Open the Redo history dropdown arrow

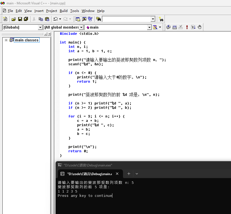pyautogui.click(x=70, y=19)
